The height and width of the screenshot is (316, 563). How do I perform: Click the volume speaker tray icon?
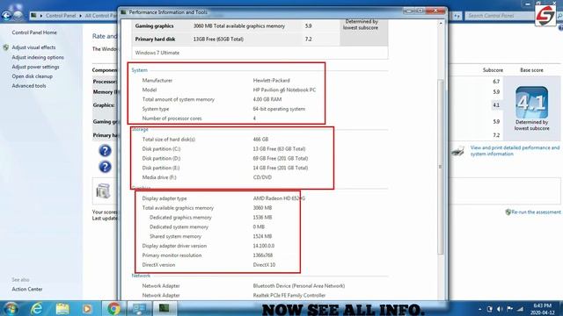[500, 309]
